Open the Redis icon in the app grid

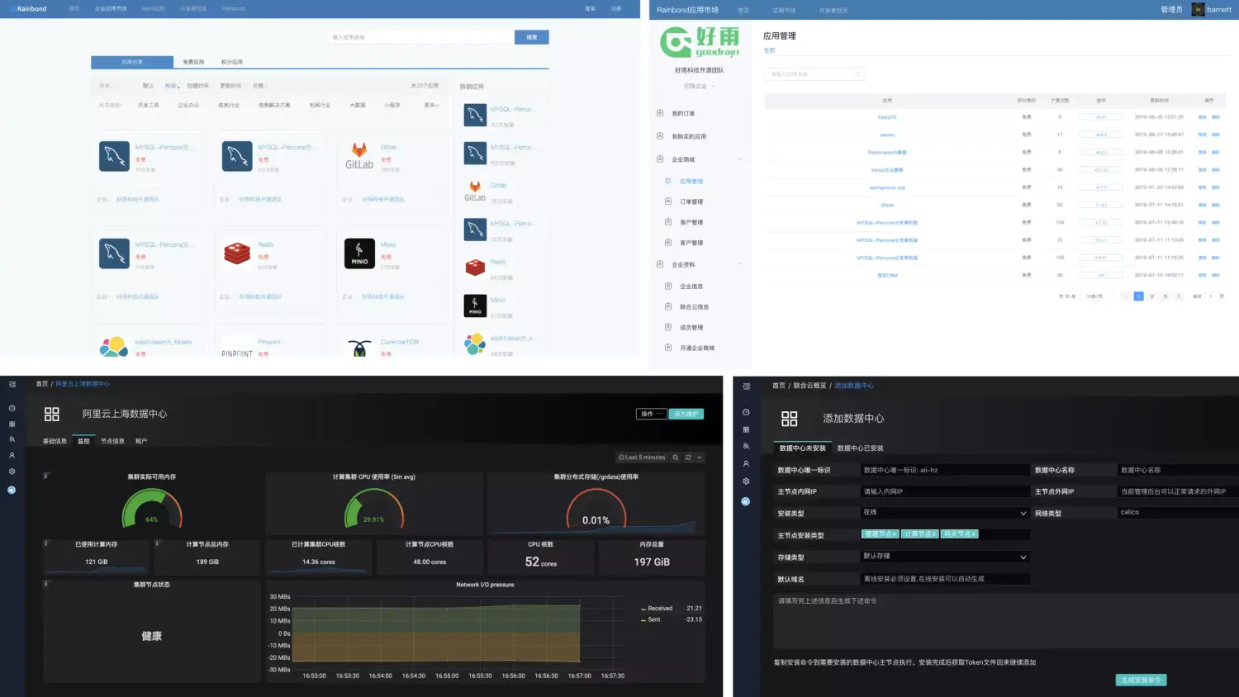coord(237,254)
